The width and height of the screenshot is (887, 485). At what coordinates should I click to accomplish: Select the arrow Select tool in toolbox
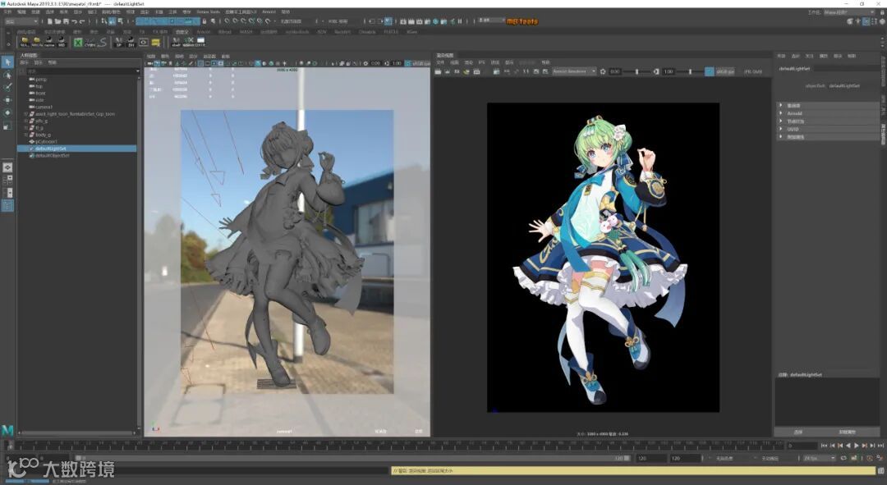pos(7,62)
